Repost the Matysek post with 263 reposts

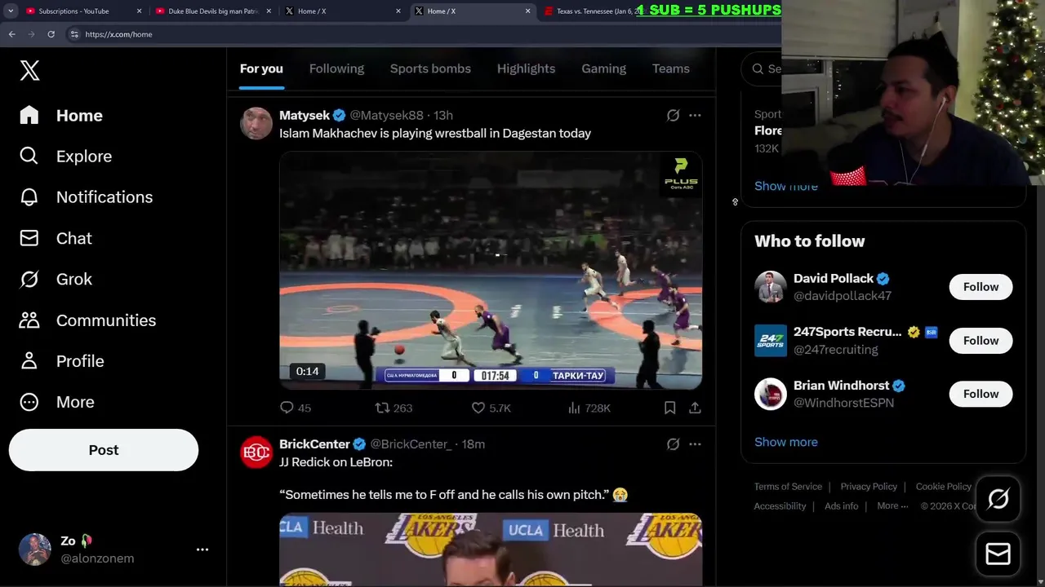click(x=394, y=408)
